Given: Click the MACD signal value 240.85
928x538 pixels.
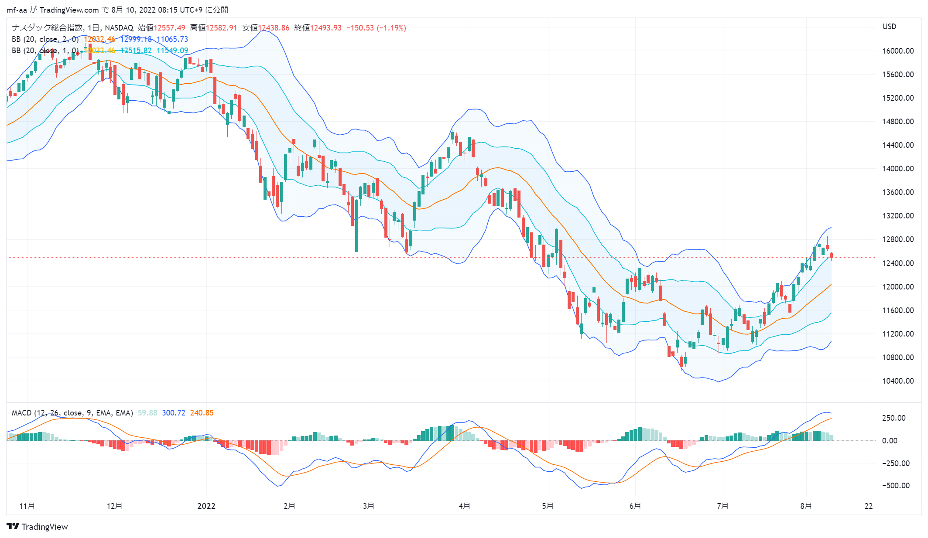Looking at the screenshot, I should coord(202,413).
